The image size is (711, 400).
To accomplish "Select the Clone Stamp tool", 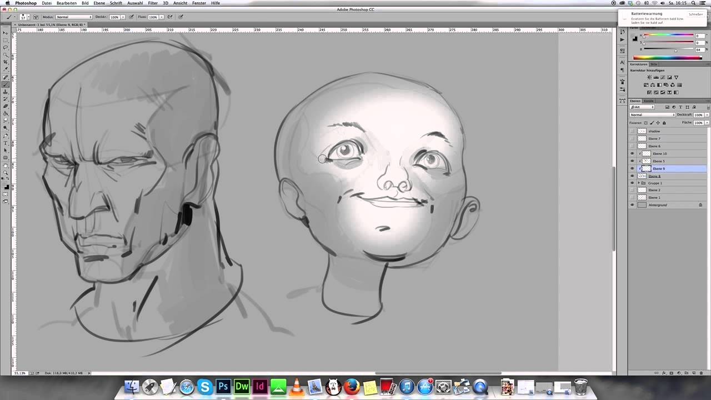I will click(x=6, y=92).
